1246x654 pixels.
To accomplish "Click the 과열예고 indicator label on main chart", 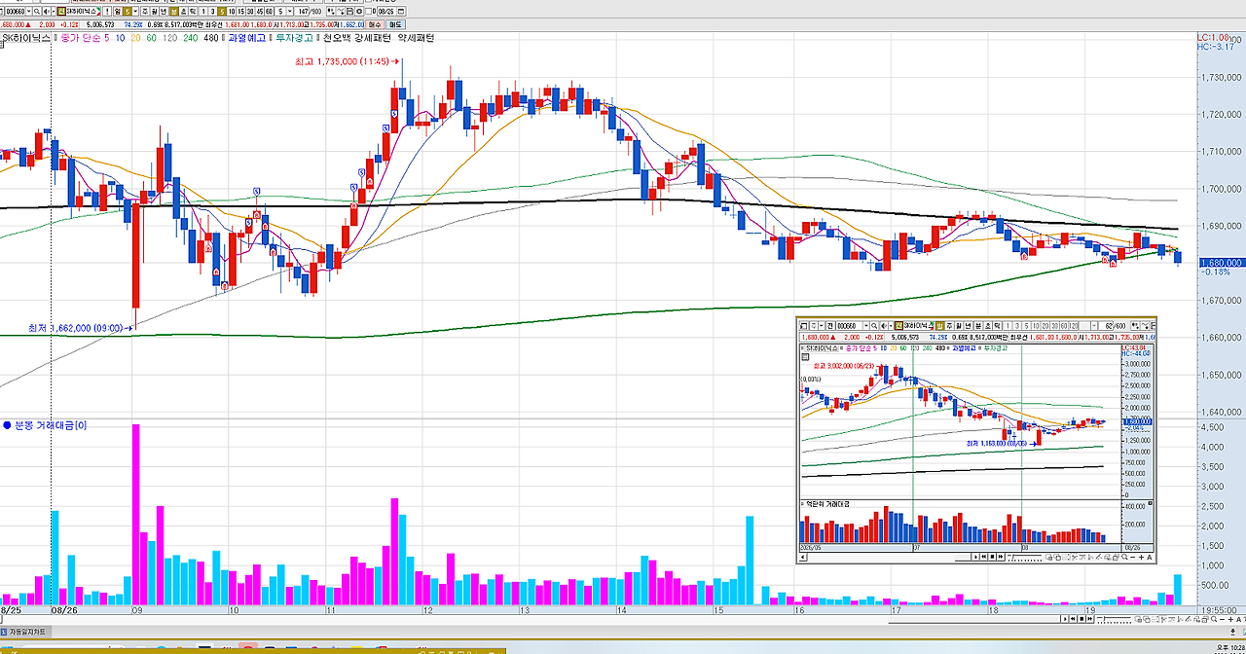I will [246, 37].
